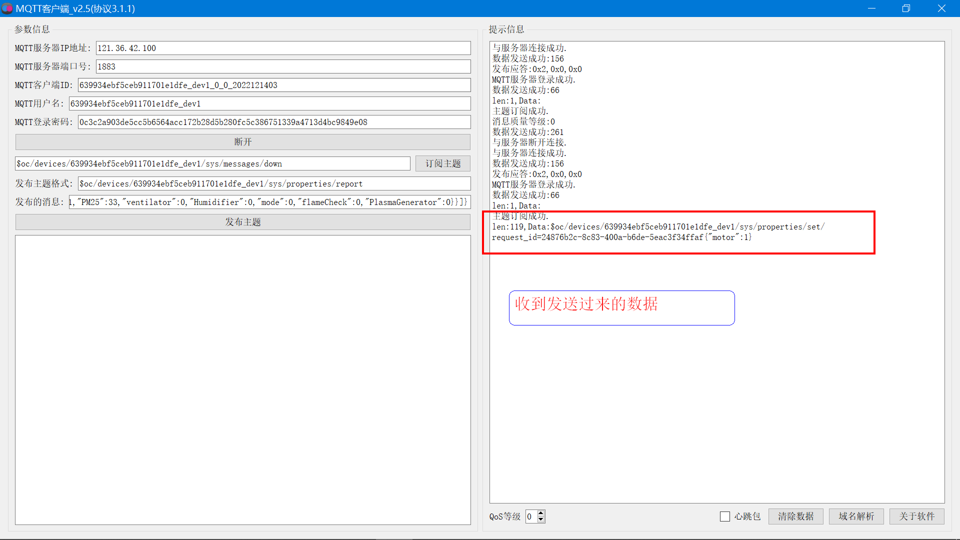Click the QoS level value box
Viewport: 960px width, 540px height.
[531, 516]
